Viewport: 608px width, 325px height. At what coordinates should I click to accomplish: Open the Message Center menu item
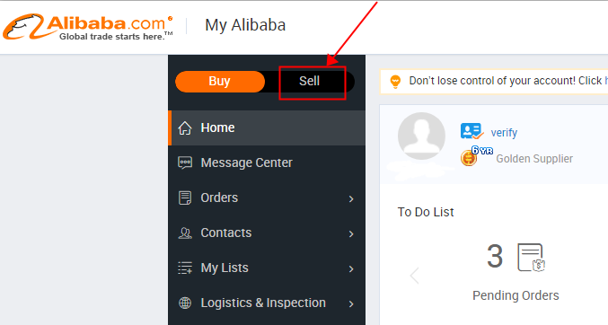[267, 162]
